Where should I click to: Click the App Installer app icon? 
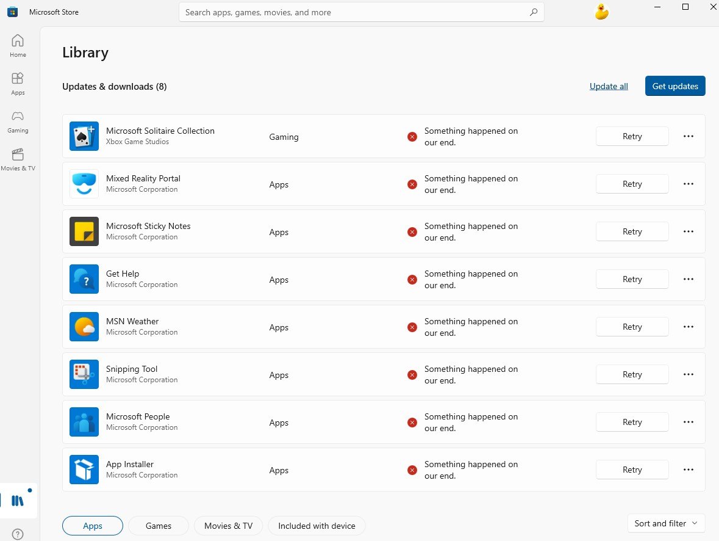(x=84, y=470)
